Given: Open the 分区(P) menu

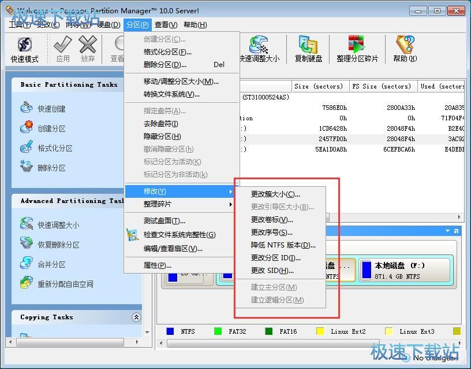Looking at the screenshot, I should [137, 25].
